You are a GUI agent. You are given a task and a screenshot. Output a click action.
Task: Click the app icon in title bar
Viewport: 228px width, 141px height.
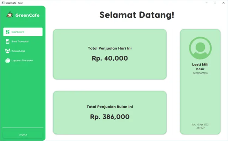click(x=3, y=3)
